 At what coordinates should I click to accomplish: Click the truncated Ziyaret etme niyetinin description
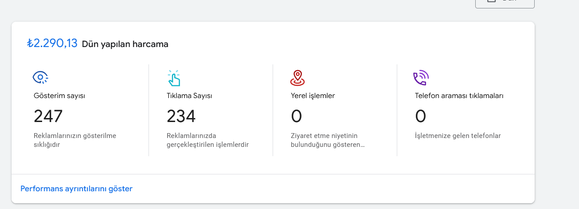pos(328,140)
